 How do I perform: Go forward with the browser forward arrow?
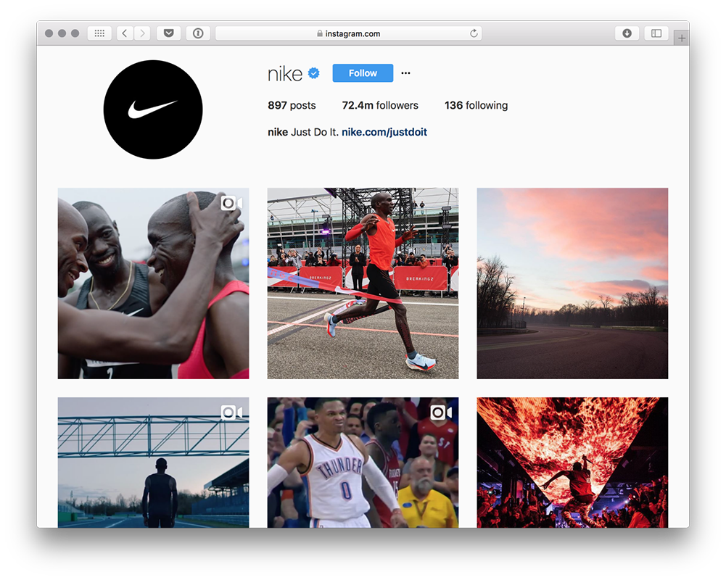click(x=142, y=33)
